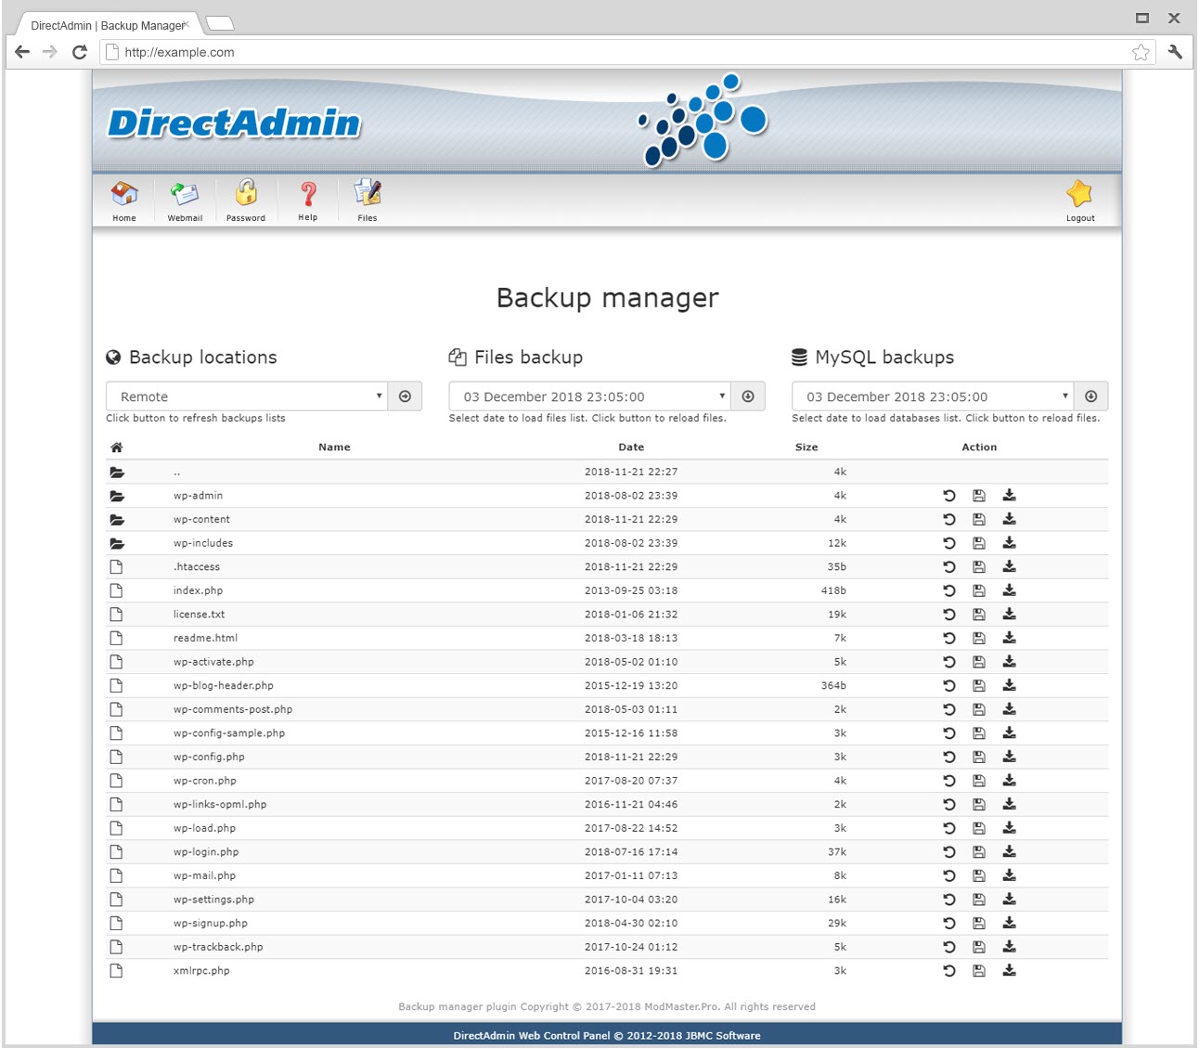1200x1049 pixels.
Task: Save the index.php backup file
Action: pos(978,590)
